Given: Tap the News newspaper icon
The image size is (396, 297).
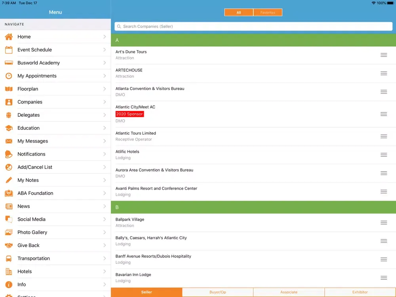Looking at the screenshot, I should [x=9, y=206].
